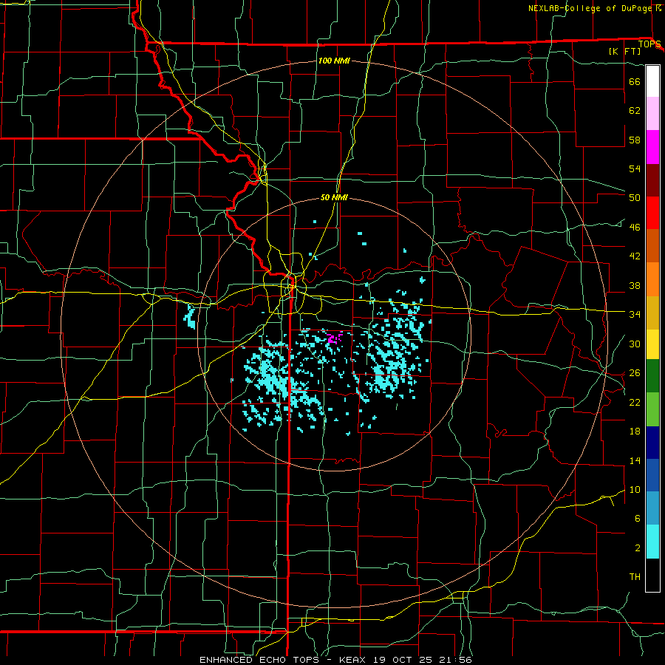
Task: Click the isolated cyan echo west of the 50 NMI ring
Action: point(190,318)
